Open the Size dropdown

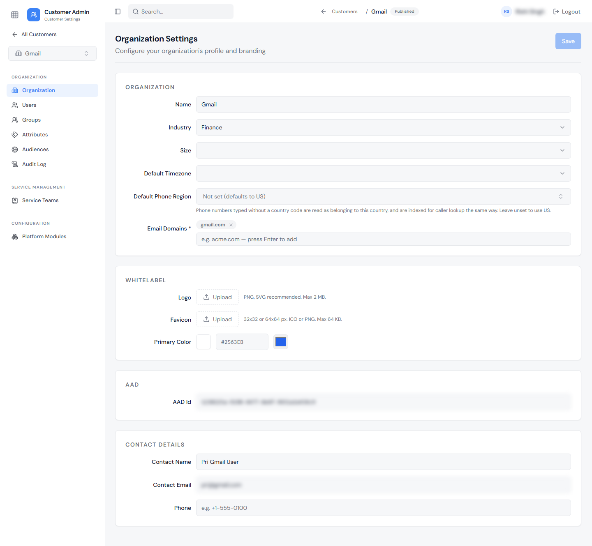click(x=384, y=150)
